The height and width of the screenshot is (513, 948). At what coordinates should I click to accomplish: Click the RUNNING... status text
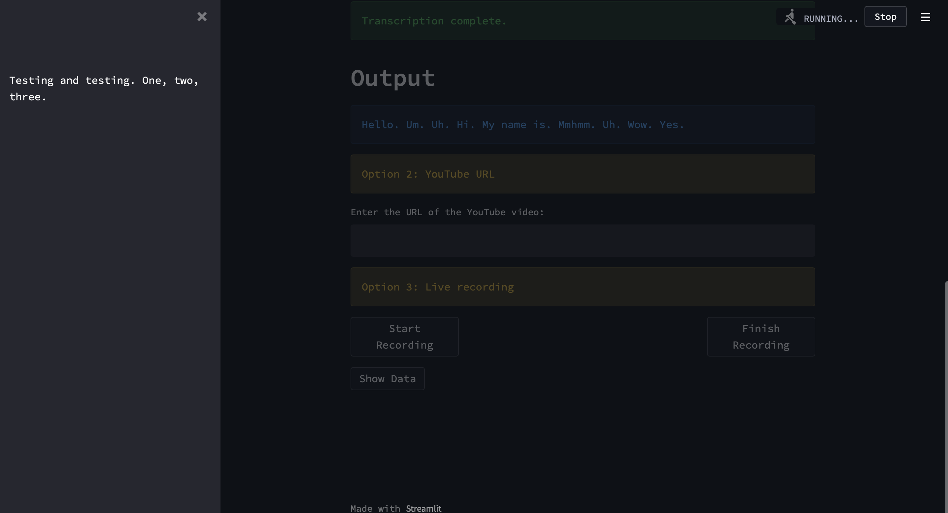830,19
